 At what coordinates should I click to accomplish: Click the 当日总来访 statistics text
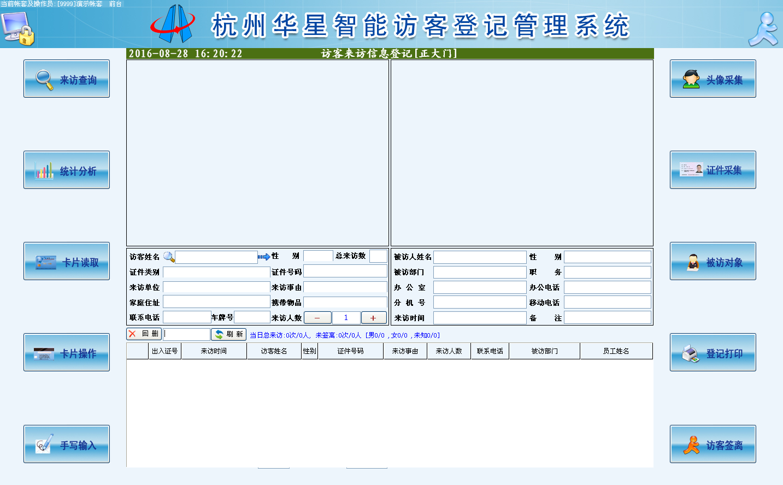pos(344,335)
